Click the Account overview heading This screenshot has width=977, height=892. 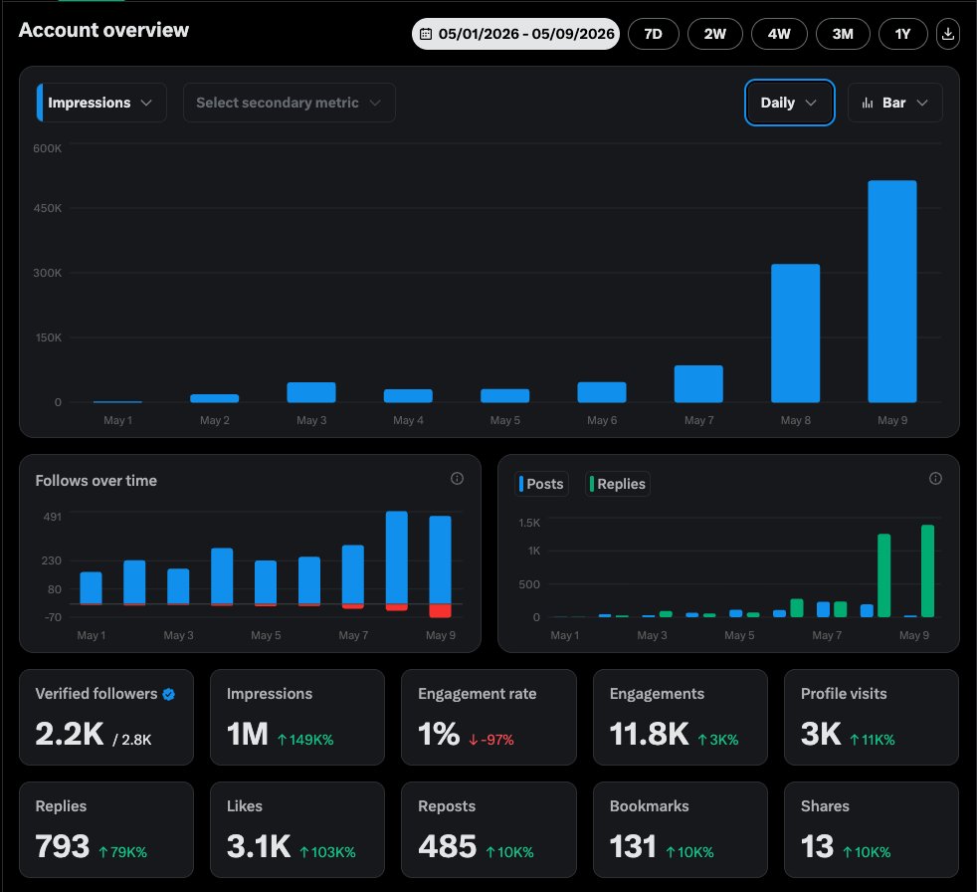[x=103, y=29]
